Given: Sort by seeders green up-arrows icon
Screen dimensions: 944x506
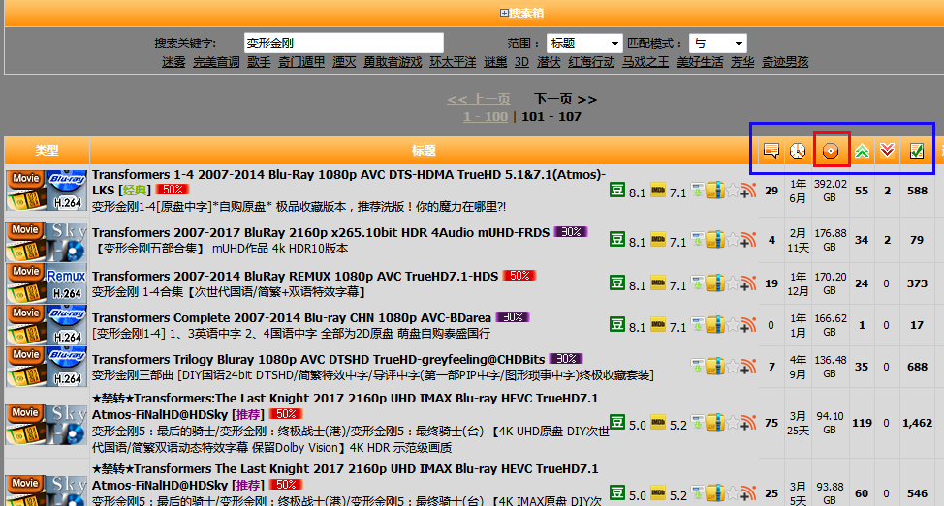Looking at the screenshot, I should [x=862, y=151].
